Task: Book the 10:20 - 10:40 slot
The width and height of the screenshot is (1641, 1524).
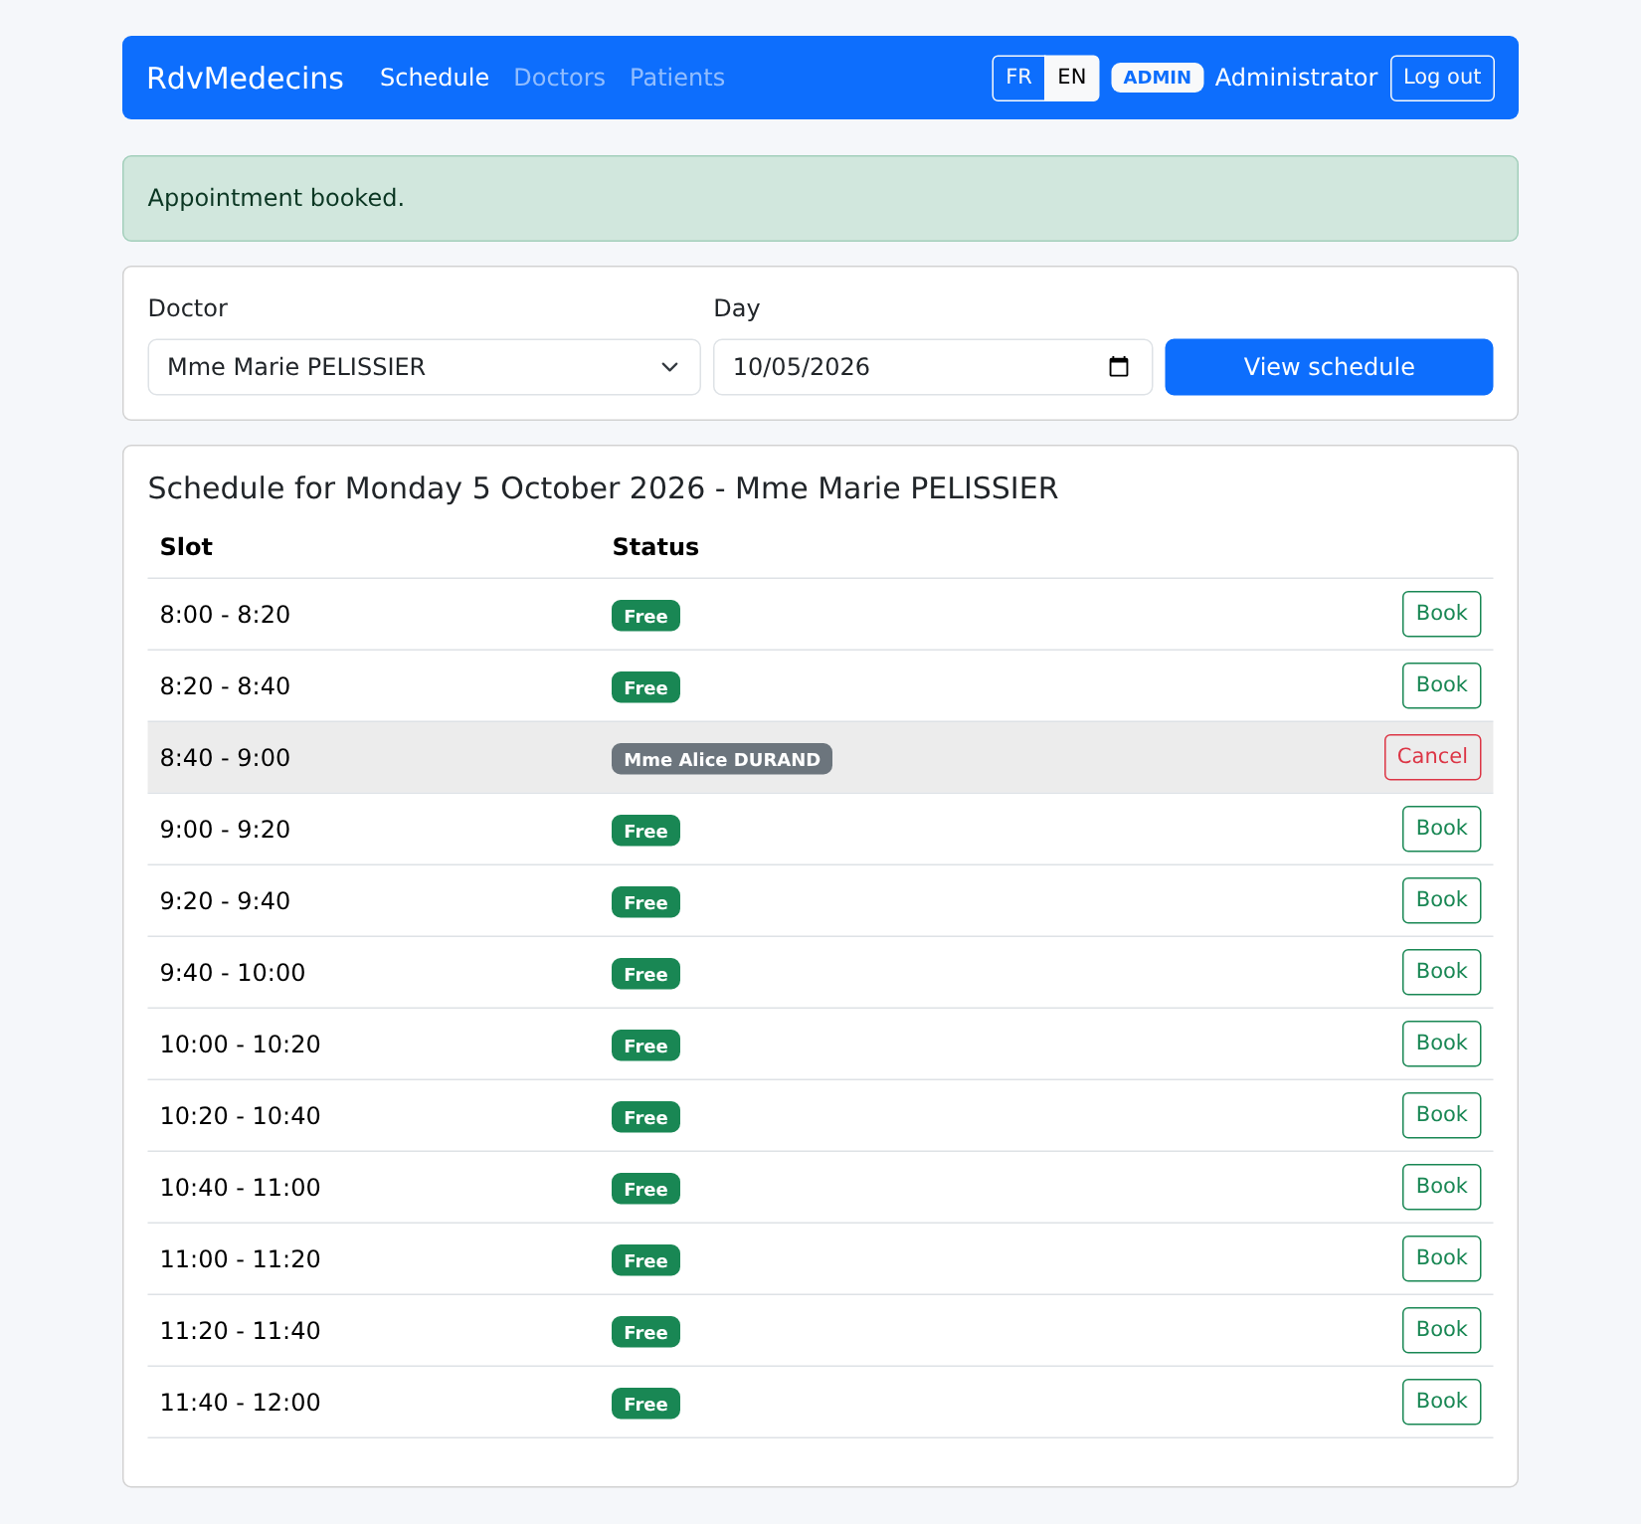Action: coord(1441,1115)
